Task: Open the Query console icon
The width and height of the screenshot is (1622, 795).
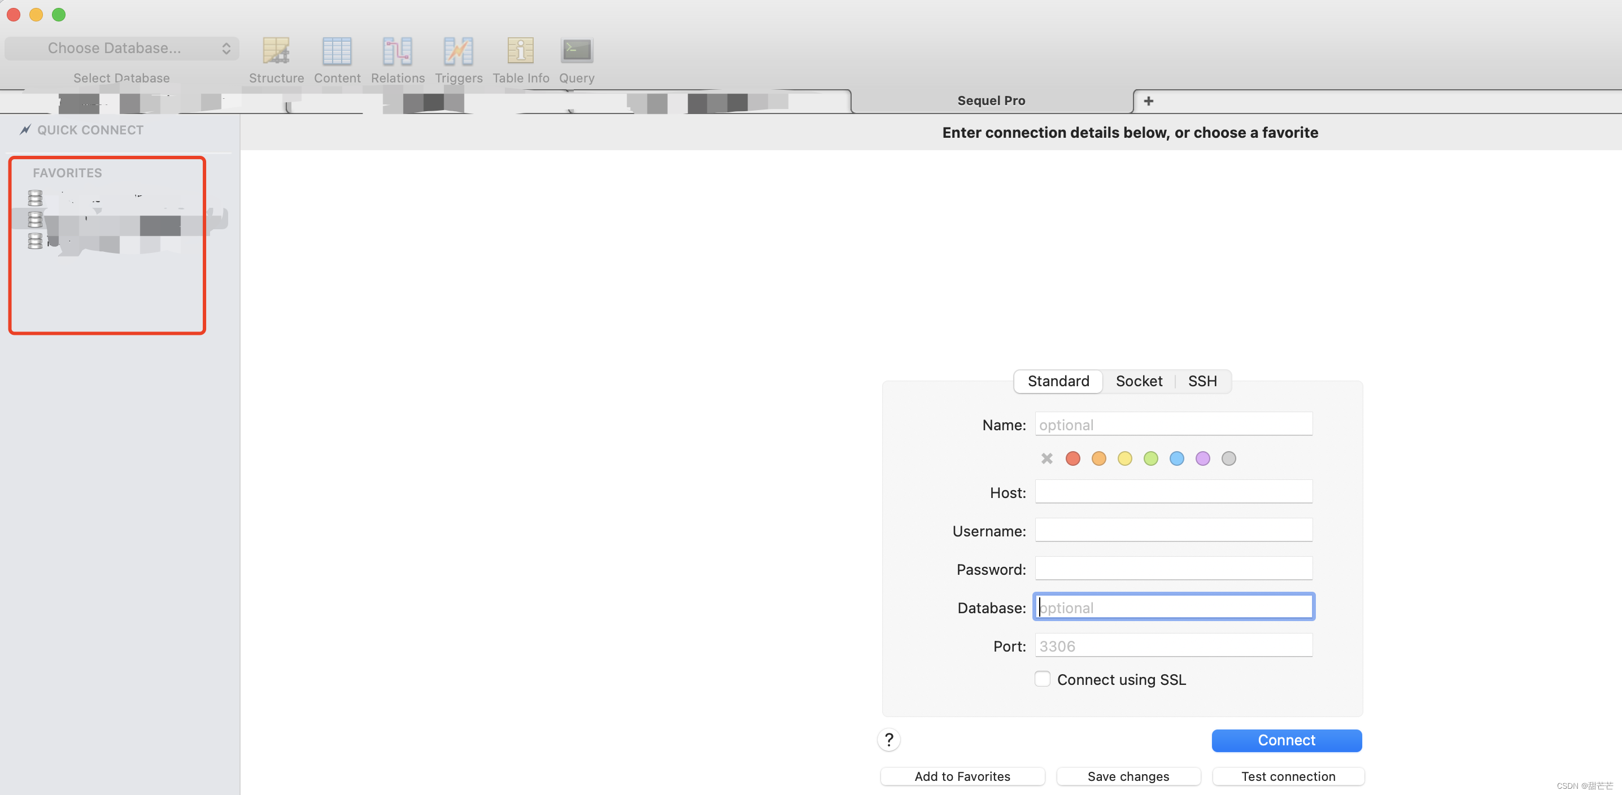Action: point(576,51)
